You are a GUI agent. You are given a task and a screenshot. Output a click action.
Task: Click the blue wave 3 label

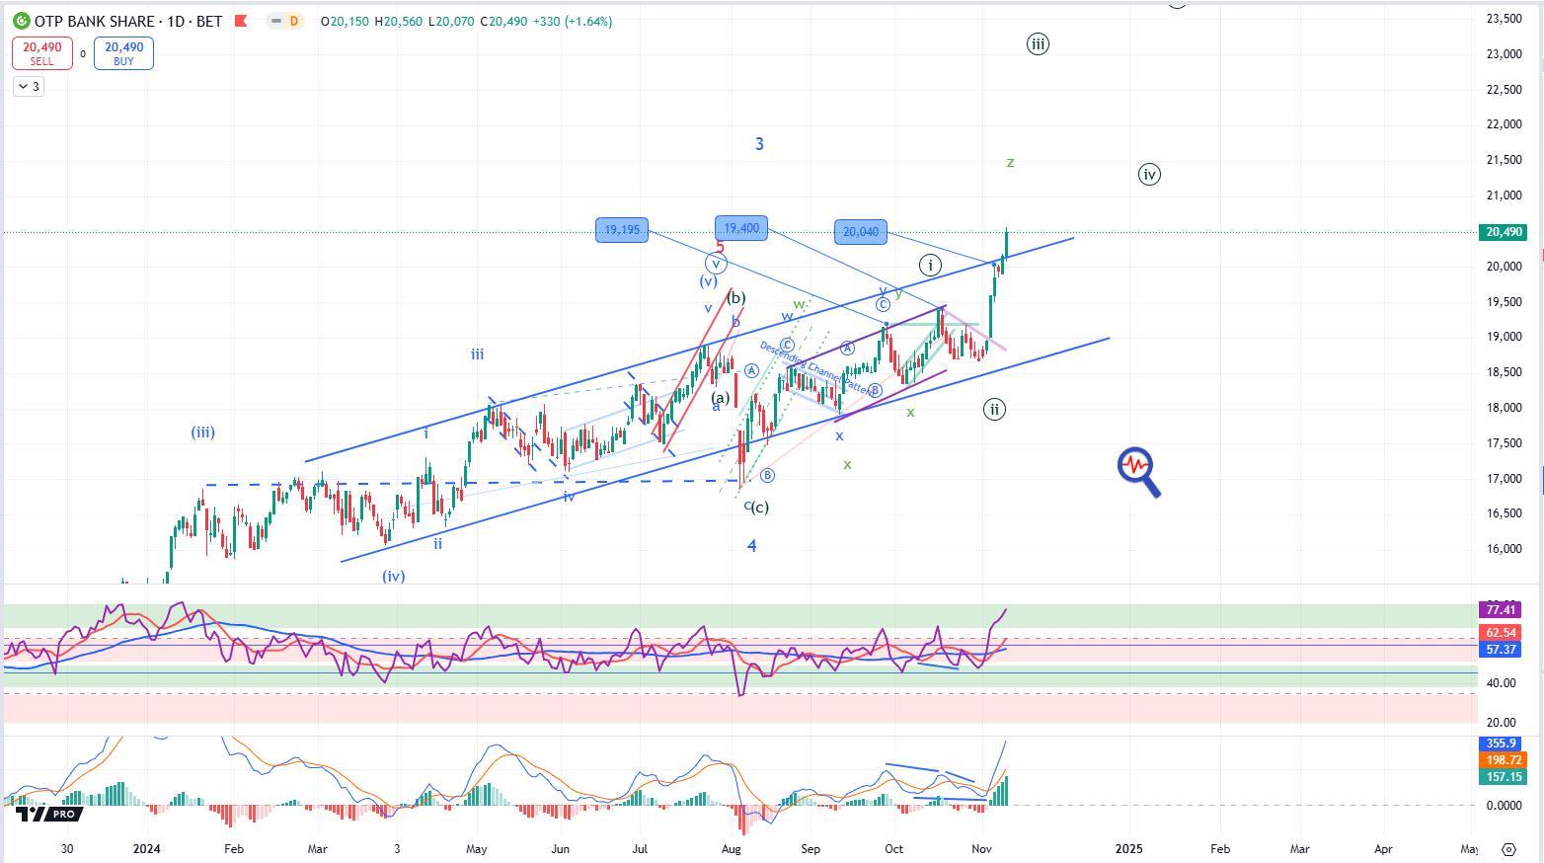pos(759,144)
